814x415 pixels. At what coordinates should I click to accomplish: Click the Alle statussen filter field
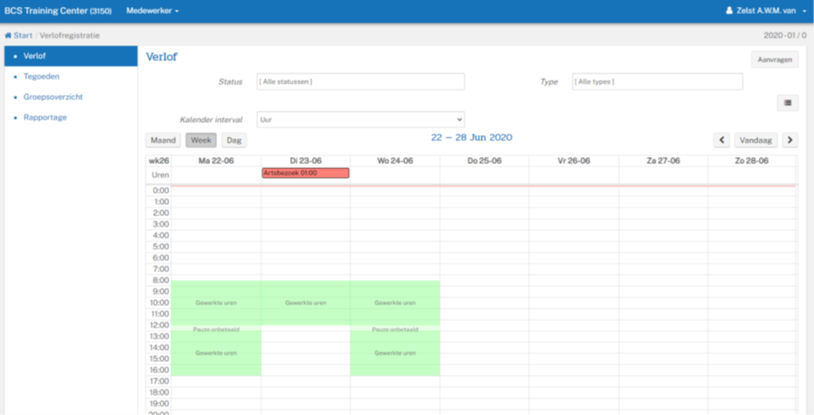pyautogui.click(x=360, y=82)
